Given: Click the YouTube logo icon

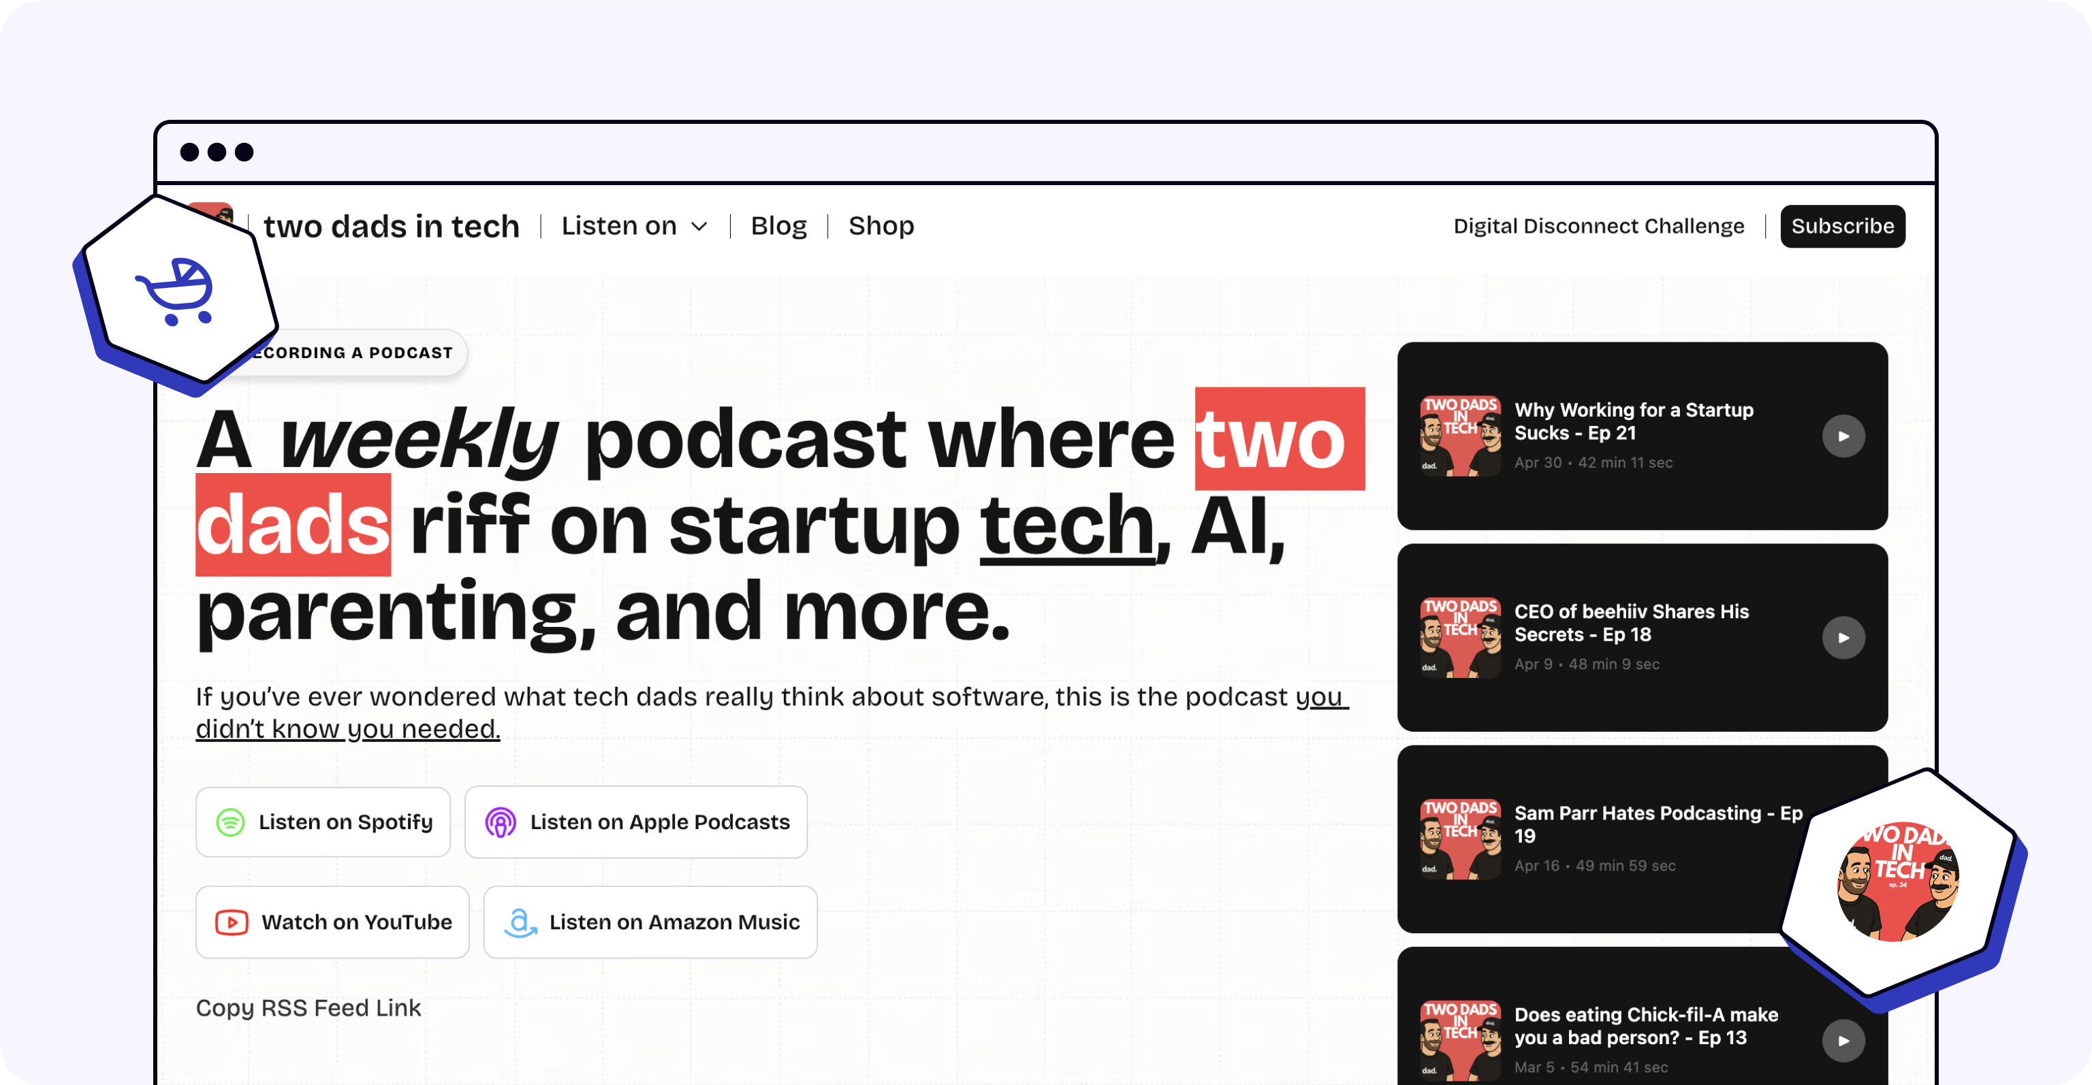Looking at the screenshot, I should (232, 922).
